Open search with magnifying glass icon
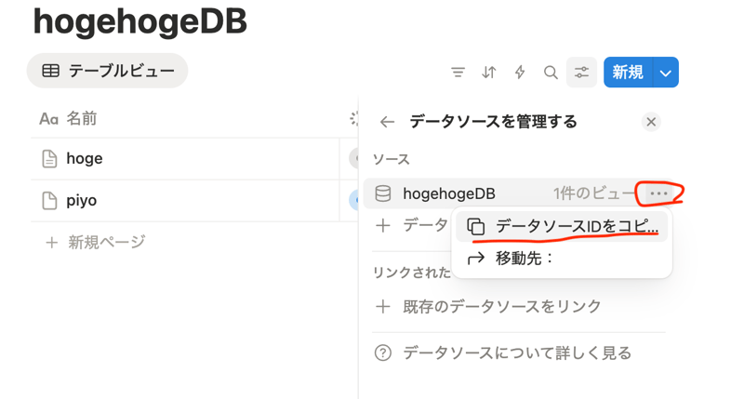This screenshot has width=744, height=399. pyautogui.click(x=551, y=73)
